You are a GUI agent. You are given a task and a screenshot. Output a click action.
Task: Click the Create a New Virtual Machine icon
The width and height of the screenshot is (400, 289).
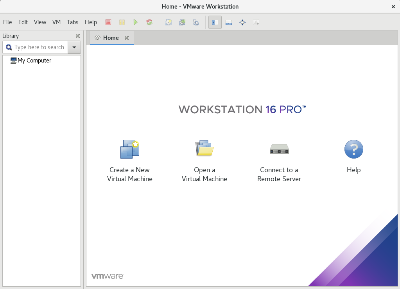click(x=129, y=149)
